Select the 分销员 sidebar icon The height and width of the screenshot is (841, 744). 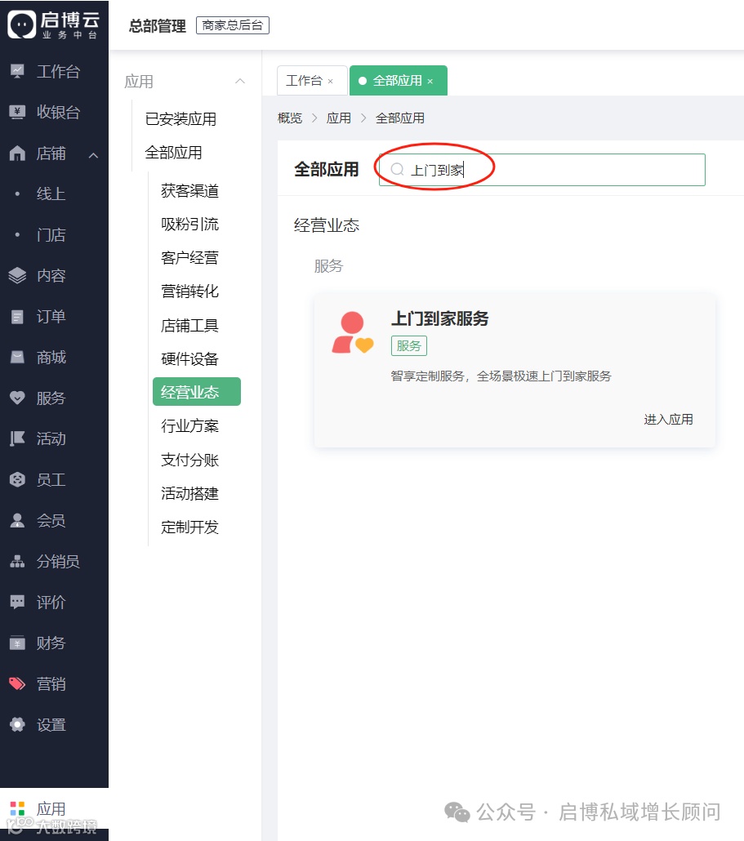click(x=18, y=561)
